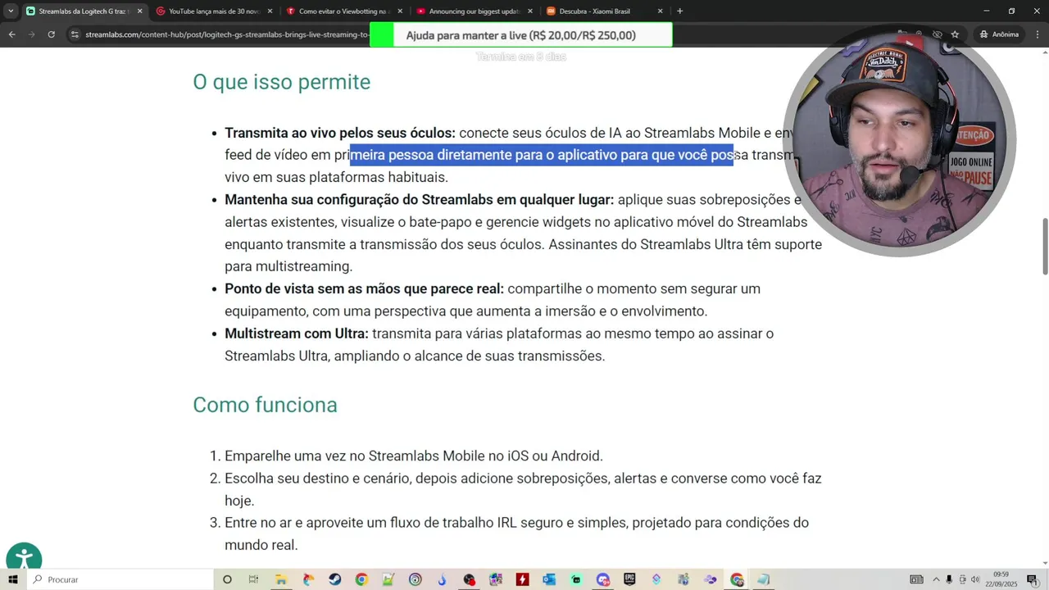Open the Steam icon in the taskbar

335,579
